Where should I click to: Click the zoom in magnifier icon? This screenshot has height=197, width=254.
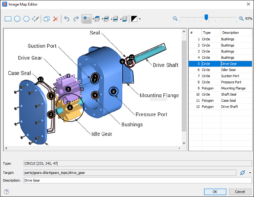coord(241,18)
